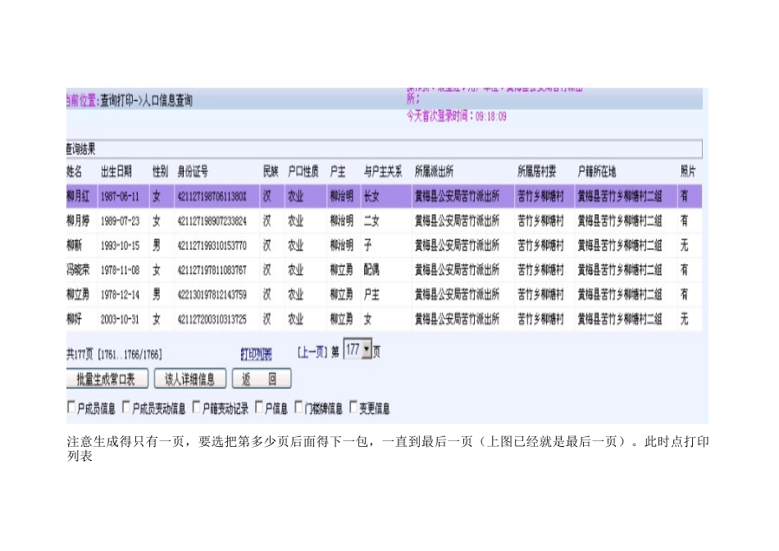The height and width of the screenshot is (551, 779).
Task: Click 批量生成常口表 button
Action: tap(107, 380)
